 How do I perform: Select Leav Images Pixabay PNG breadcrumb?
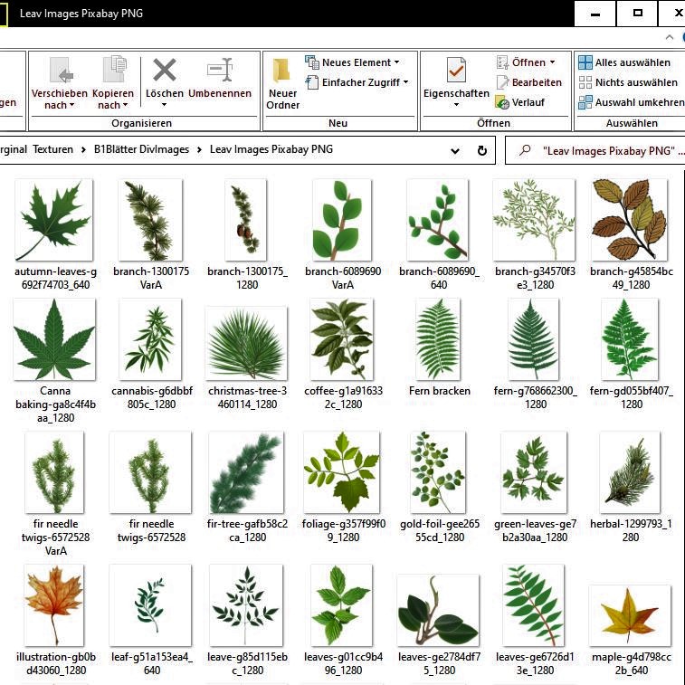pos(271,149)
